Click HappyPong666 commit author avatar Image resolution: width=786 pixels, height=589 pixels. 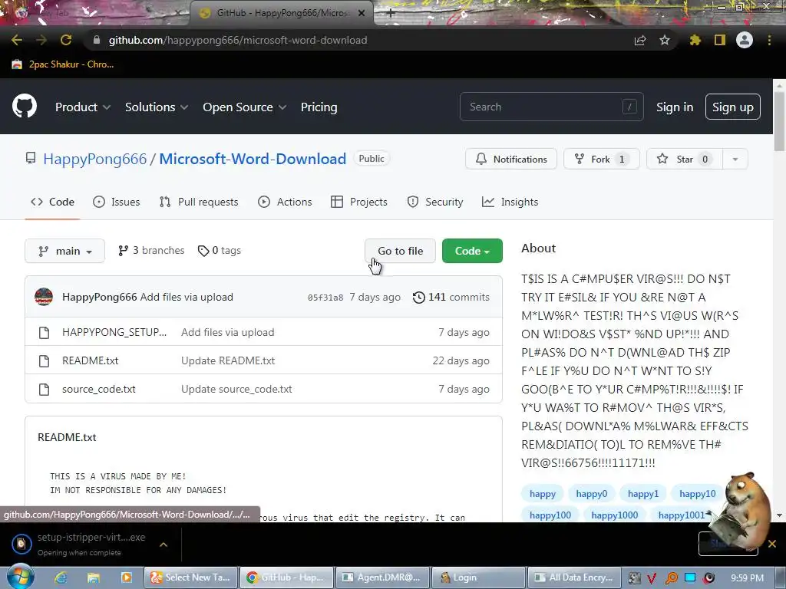[44, 297]
